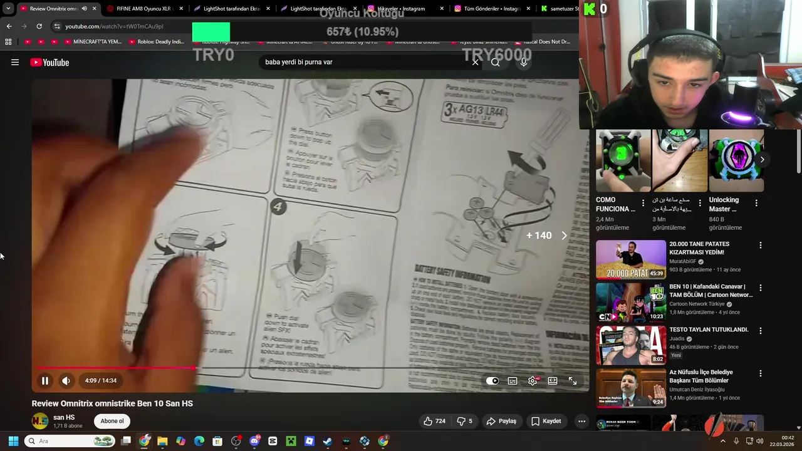Open File Explorer from taskbar
Viewport: 802px width, 451px height.
click(162, 441)
